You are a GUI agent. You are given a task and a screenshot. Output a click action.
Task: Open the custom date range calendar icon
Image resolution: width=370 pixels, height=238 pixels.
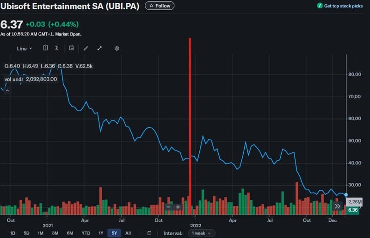click(149, 233)
